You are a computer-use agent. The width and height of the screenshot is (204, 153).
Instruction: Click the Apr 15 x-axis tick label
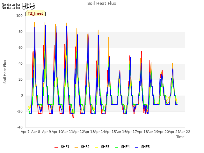coord(110,132)
